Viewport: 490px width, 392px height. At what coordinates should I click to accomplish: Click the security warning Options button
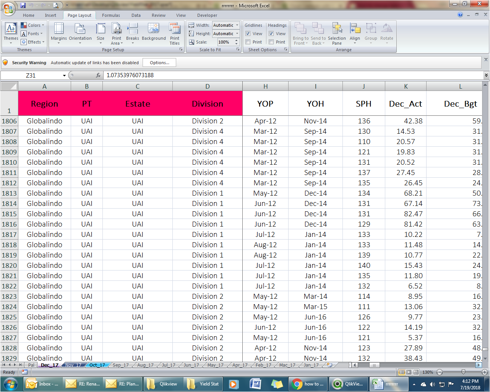[x=159, y=63]
